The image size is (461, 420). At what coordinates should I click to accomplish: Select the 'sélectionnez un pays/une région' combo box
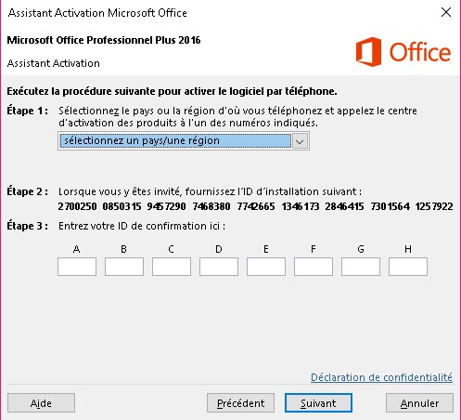pyautogui.click(x=184, y=141)
